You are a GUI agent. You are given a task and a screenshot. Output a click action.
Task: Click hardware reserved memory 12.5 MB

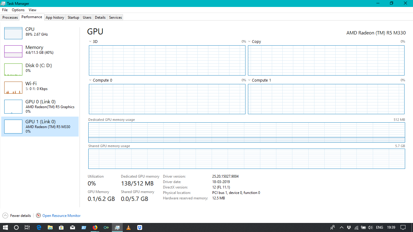pos(219,198)
